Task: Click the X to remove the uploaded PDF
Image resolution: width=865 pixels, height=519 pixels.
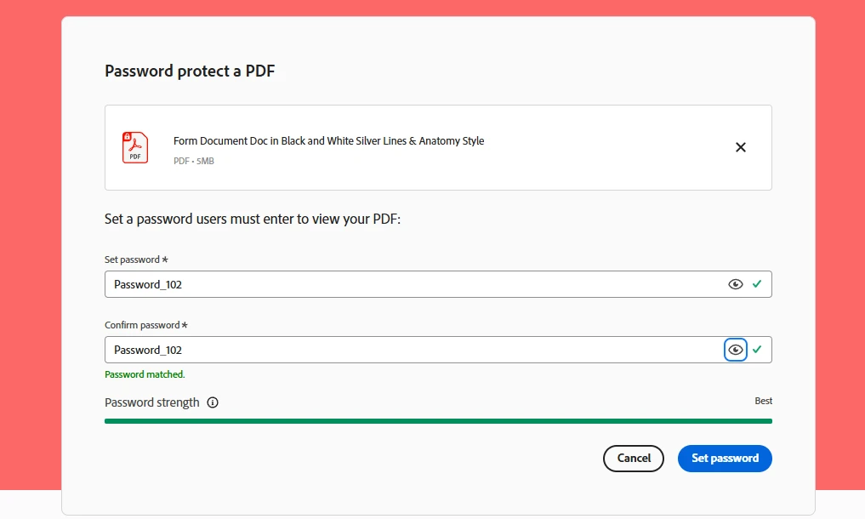Action: [x=740, y=146]
